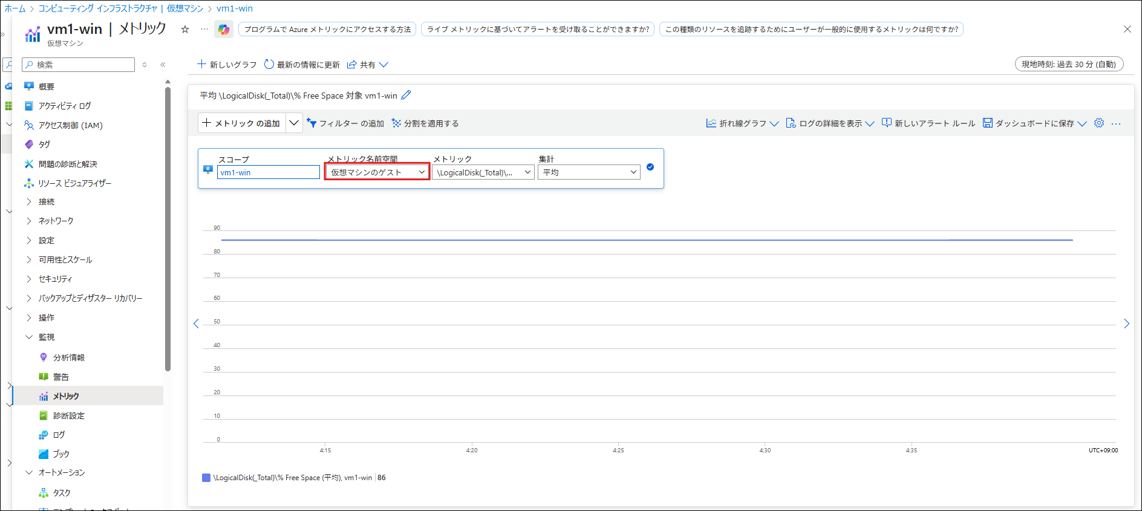The image size is (1142, 511).
Task: Click メトリック の追加 button
Action: tap(241, 123)
